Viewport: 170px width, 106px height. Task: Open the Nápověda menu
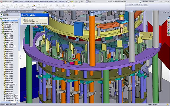tap(61, 2)
